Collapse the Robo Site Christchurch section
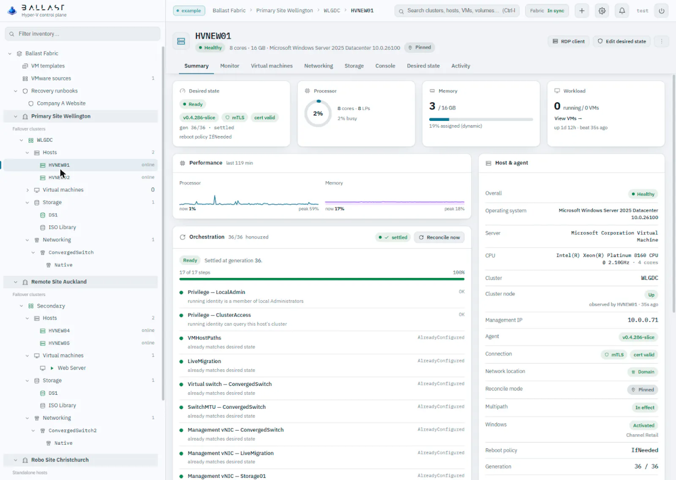The height and width of the screenshot is (480, 676). (x=16, y=460)
